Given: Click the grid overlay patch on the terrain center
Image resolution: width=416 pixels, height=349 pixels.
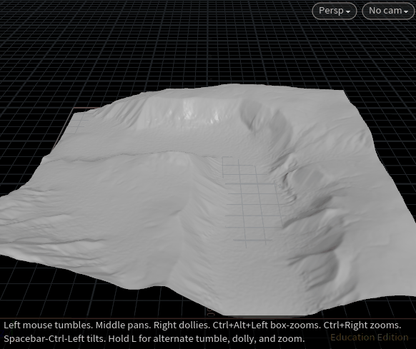Looking at the screenshot, I should tap(252, 201).
